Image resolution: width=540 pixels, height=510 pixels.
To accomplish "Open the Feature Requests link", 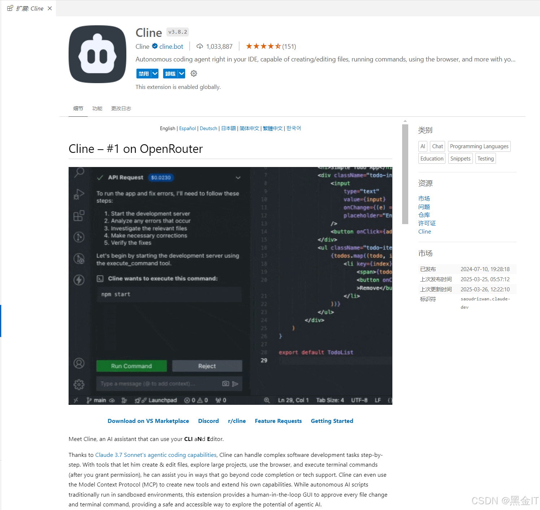I will pyautogui.click(x=278, y=421).
